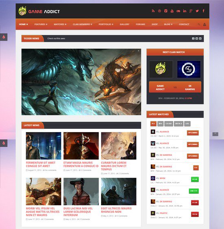Click the red score badge for Fnatic match
This screenshot has width=224, height=229.
(x=195, y=214)
